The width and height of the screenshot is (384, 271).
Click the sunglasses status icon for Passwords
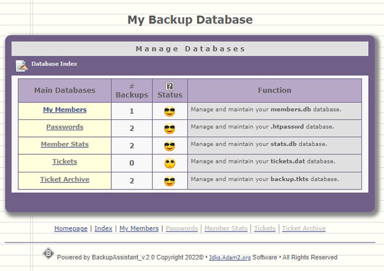point(170,129)
